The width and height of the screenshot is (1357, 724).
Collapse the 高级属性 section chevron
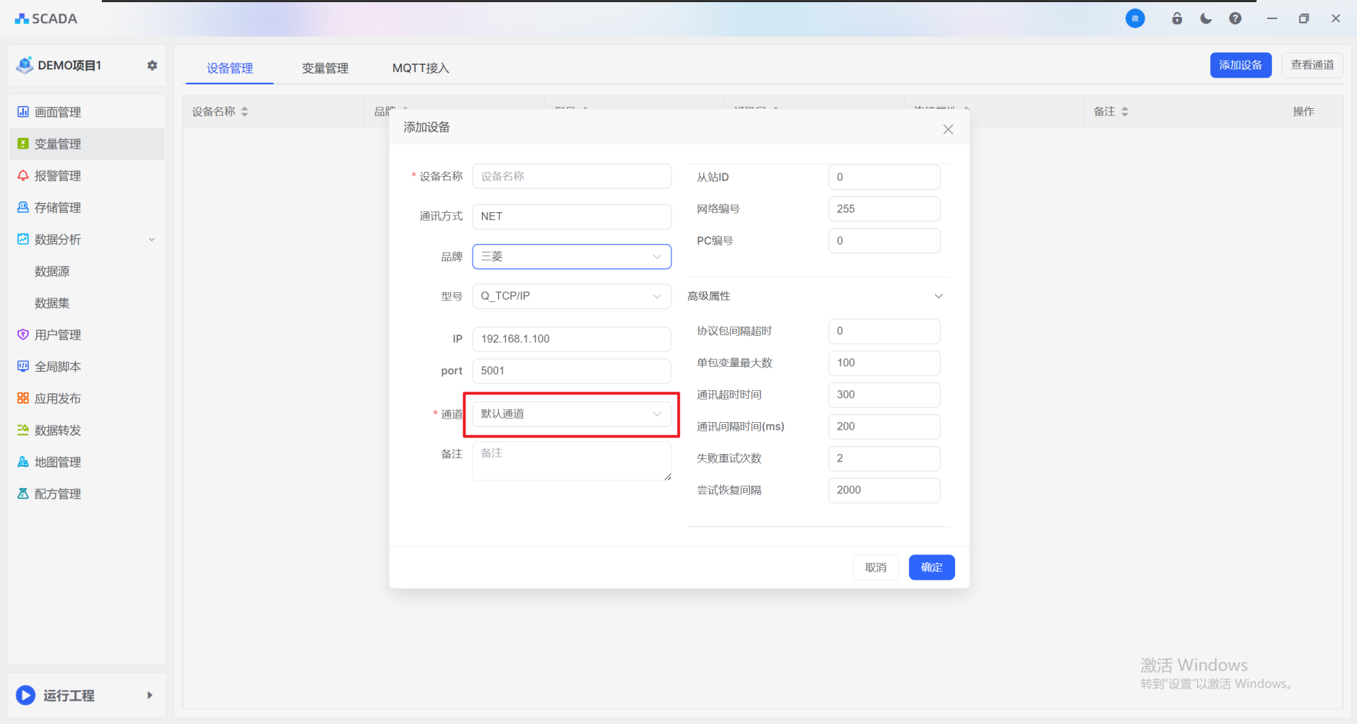(x=939, y=296)
